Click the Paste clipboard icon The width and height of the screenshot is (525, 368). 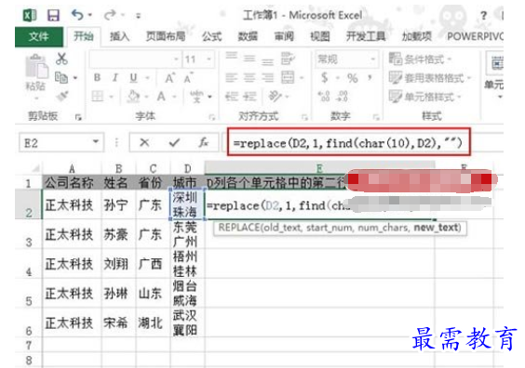36,67
